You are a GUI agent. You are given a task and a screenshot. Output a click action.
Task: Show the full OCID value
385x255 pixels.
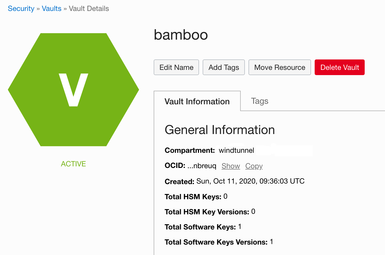(x=231, y=166)
